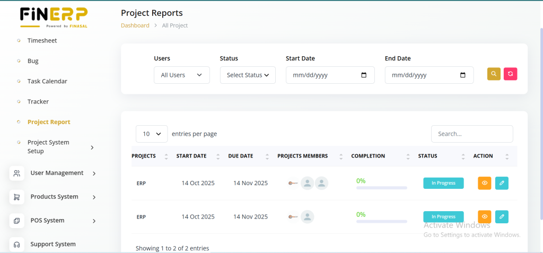This screenshot has height=253, width=543.
Task: View first ERP project via eye icon
Action: (x=484, y=183)
